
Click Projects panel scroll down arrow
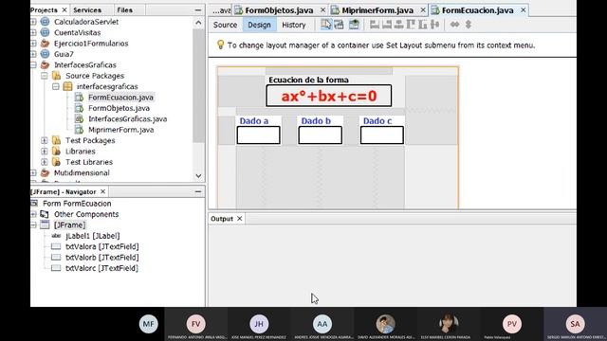tap(198, 176)
